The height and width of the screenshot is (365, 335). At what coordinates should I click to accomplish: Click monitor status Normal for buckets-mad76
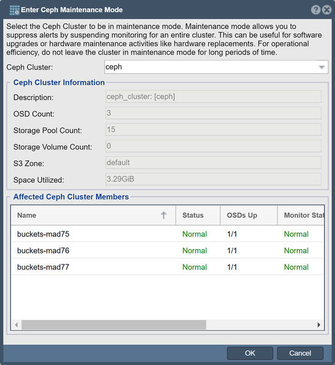click(296, 250)
